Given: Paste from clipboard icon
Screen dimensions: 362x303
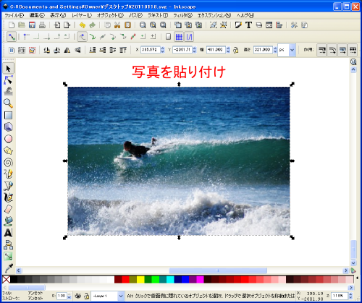Looking at the screenshot, I should point(127,25).
